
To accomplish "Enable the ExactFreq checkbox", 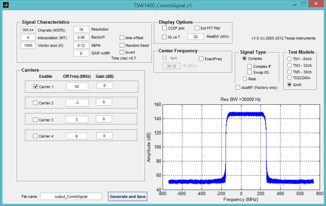I will click(201, 59).
